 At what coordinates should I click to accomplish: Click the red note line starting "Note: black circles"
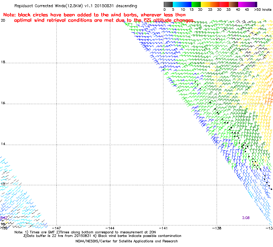coord(94,15)
